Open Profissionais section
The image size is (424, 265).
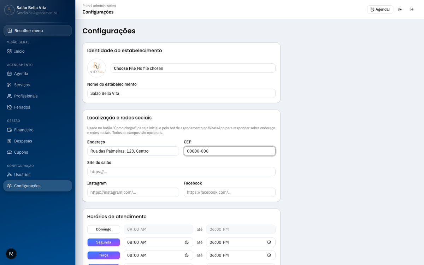37,96
